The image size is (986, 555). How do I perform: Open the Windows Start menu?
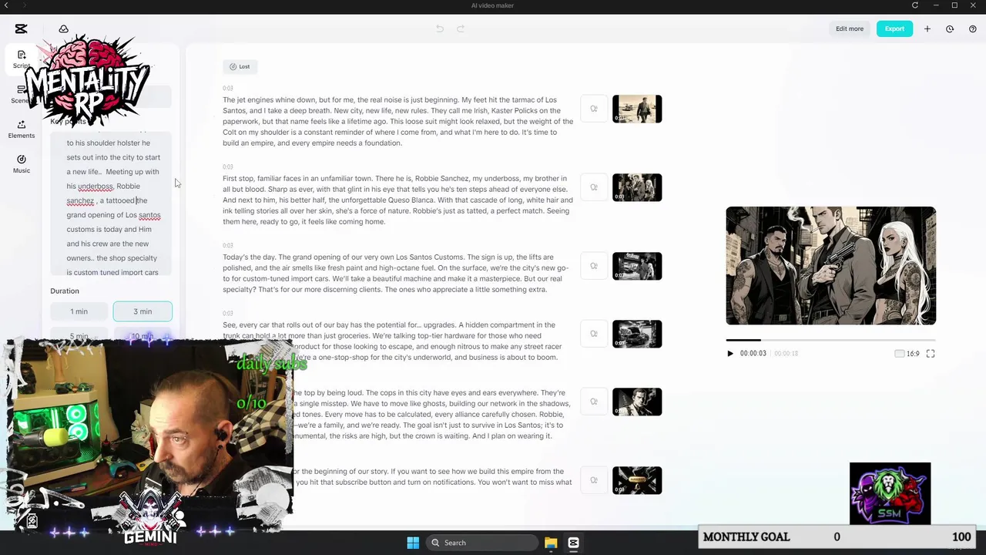[x=413, y=543]
